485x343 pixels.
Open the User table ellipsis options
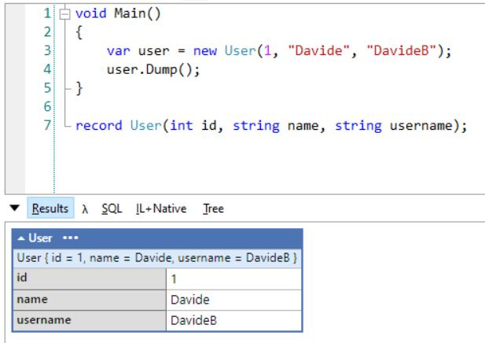71,238
